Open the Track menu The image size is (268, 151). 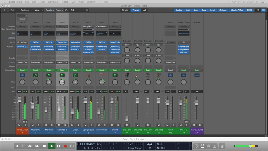42,2
